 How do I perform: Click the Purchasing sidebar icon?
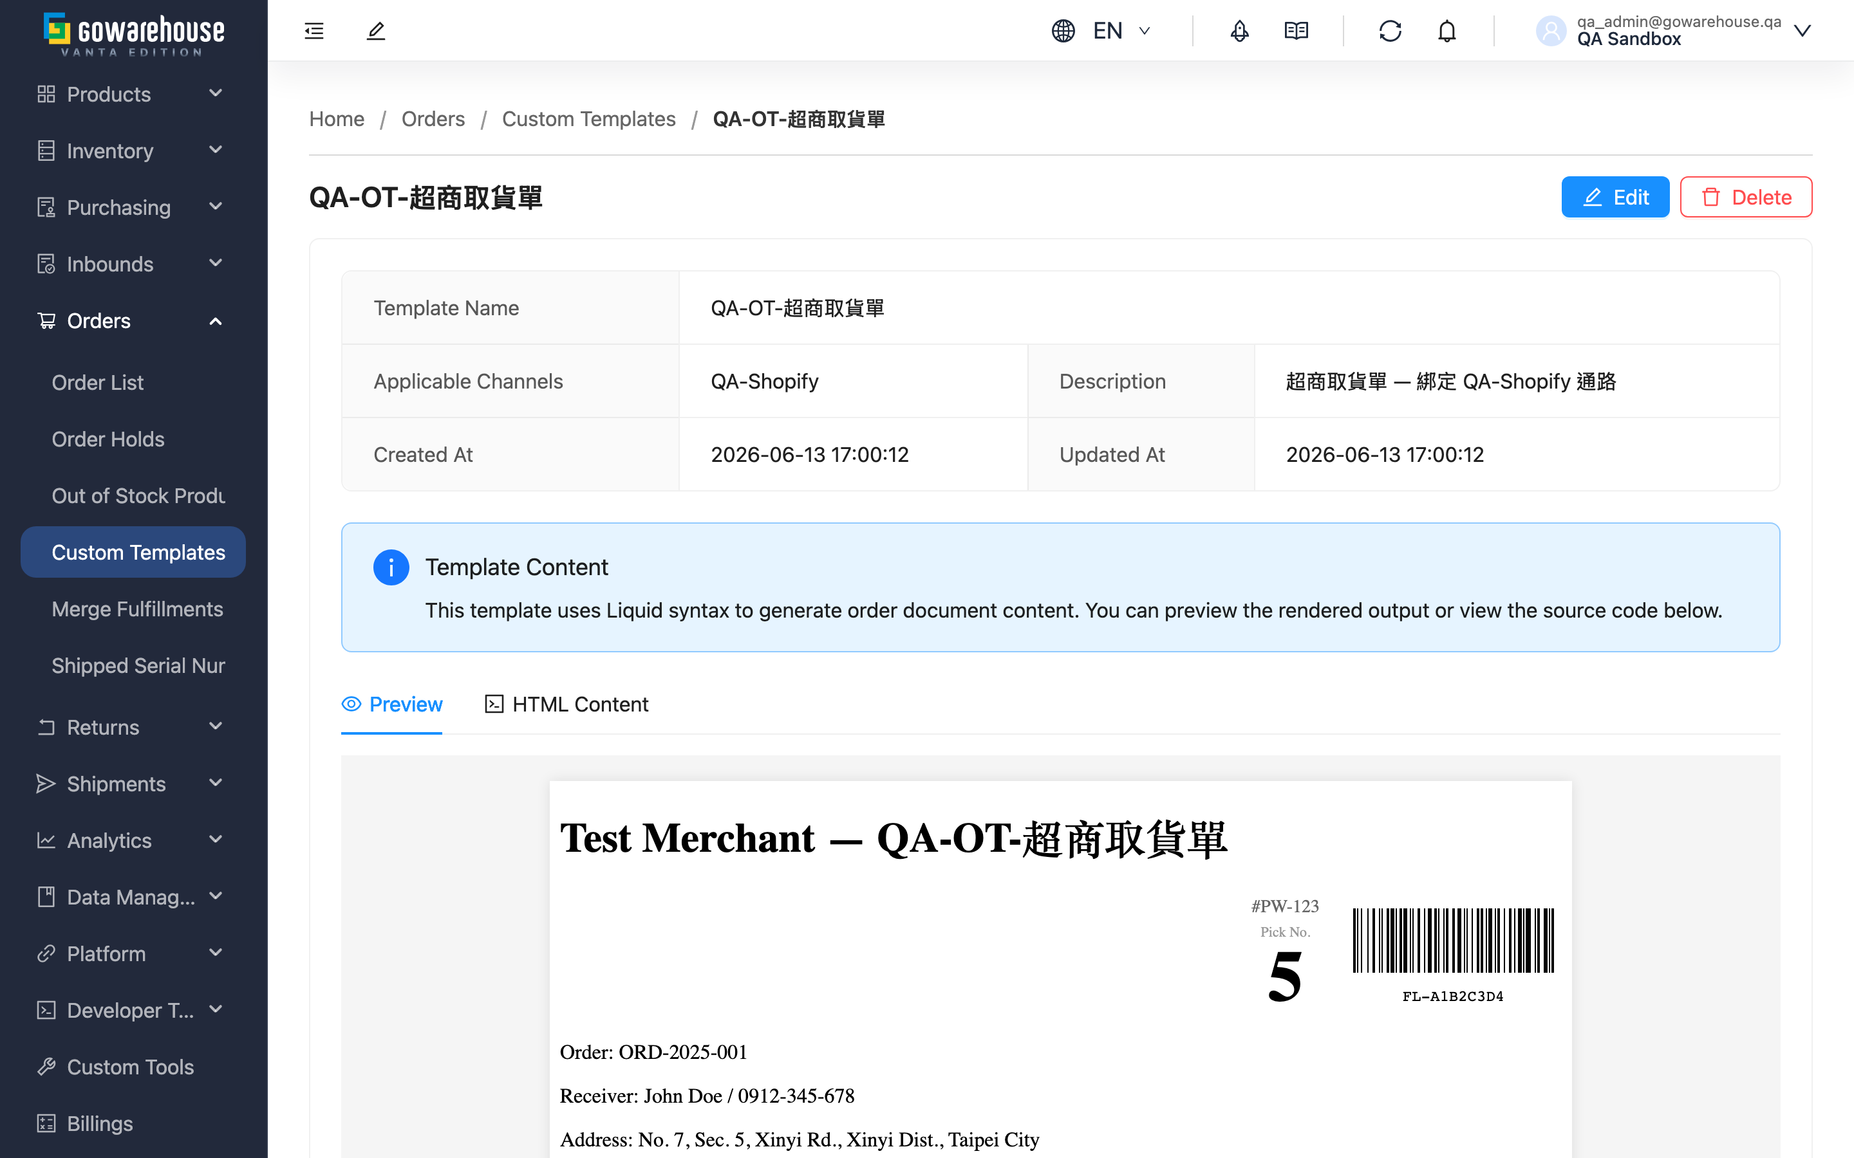pos(46,208)
